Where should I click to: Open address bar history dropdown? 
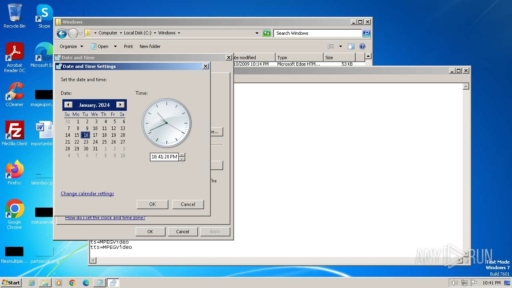(x=257, y=33)
